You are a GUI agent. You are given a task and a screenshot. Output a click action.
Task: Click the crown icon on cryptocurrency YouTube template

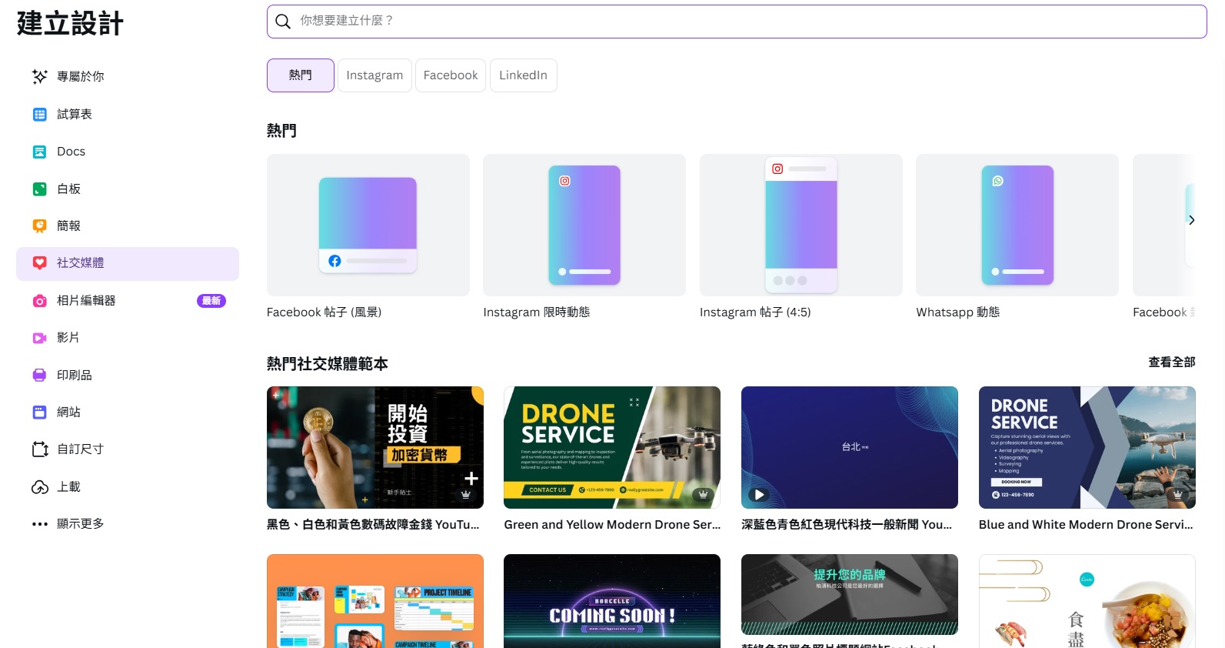(465, 494)
